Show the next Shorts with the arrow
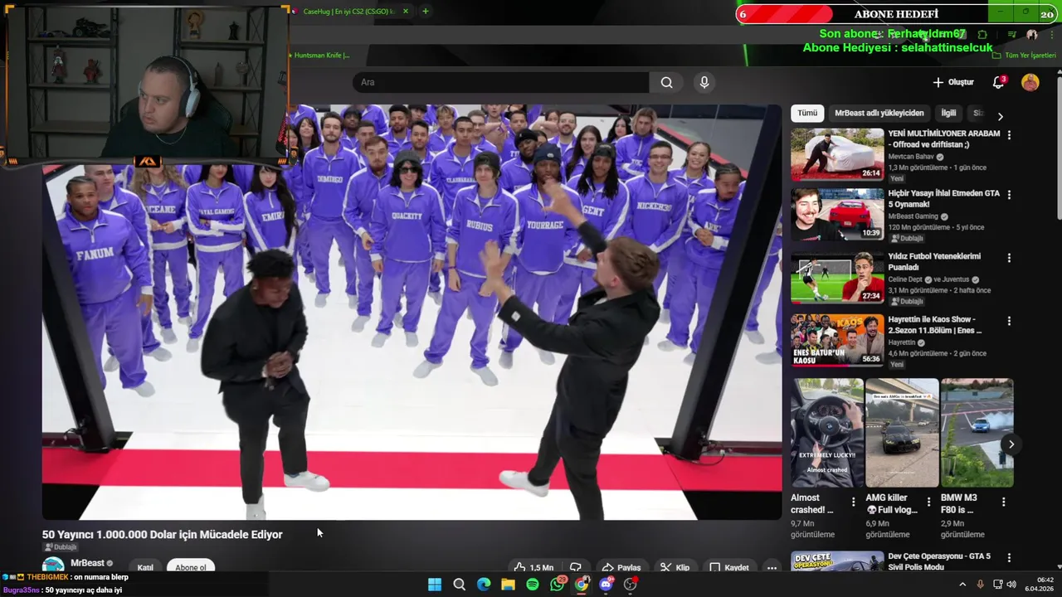This screenshot has width=1062, height=597. point(1011,444)
